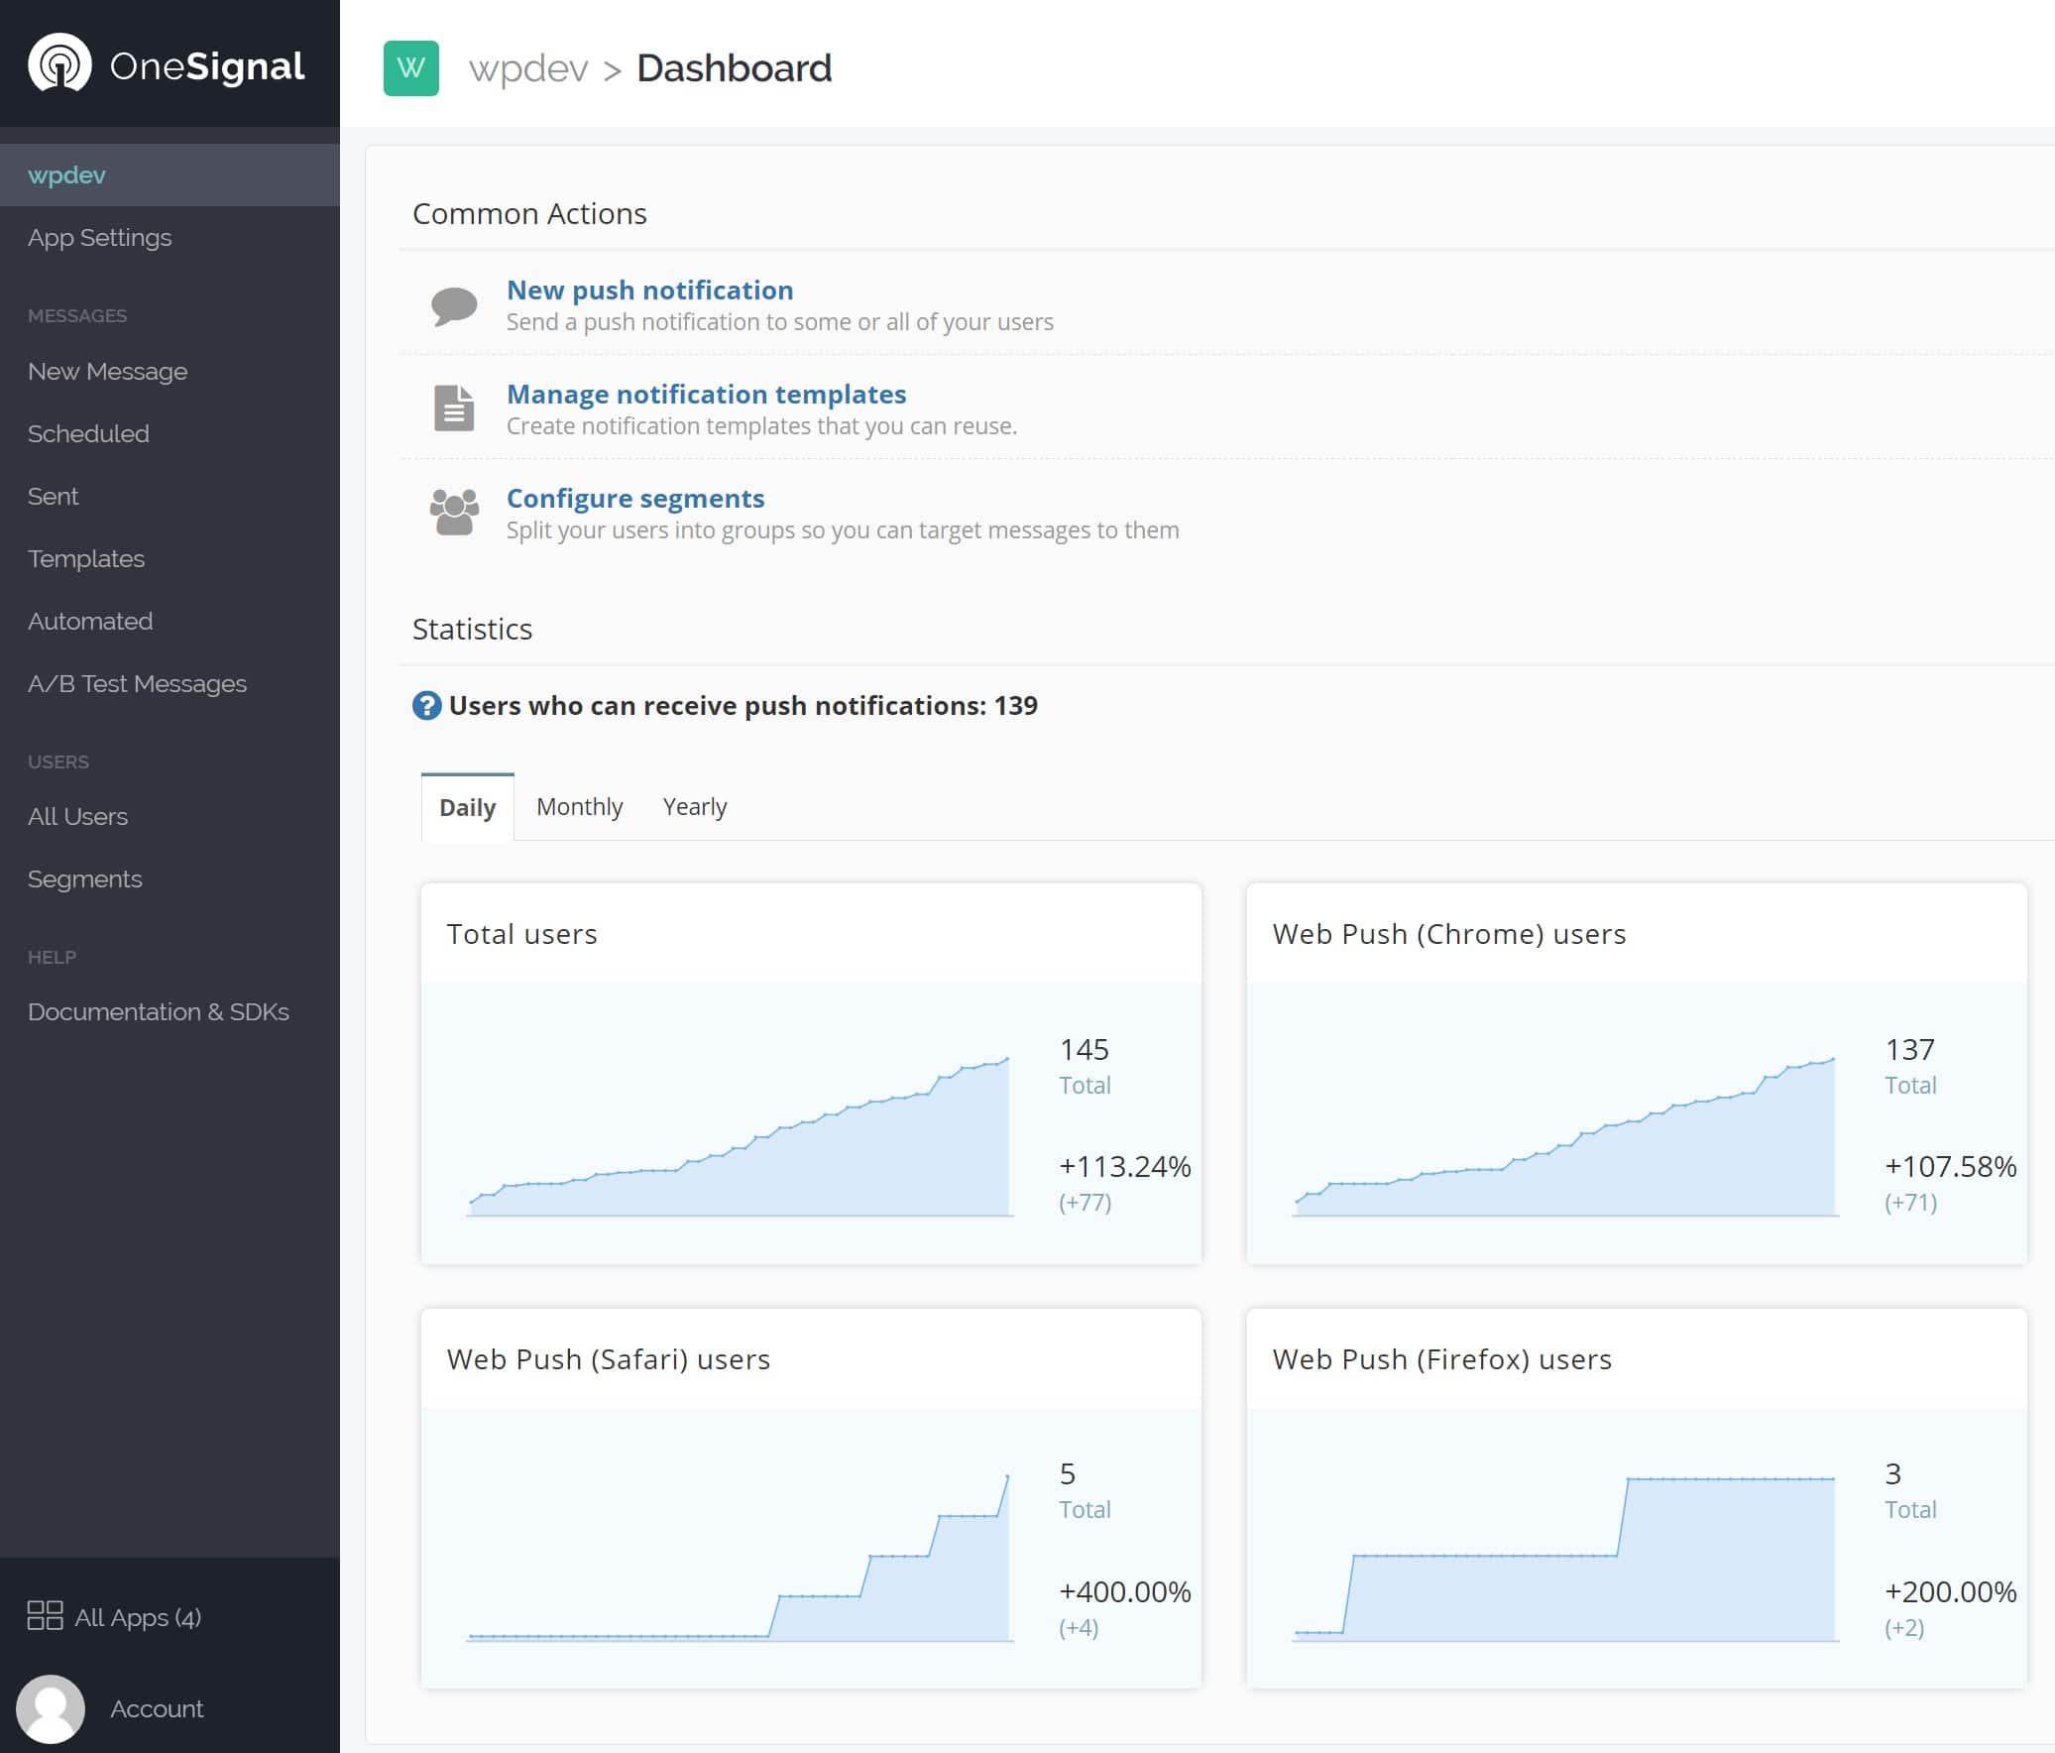Click the New Message sidebar icon
This screenshot has width=2055, height=1753.
click(x=108, y=371)
